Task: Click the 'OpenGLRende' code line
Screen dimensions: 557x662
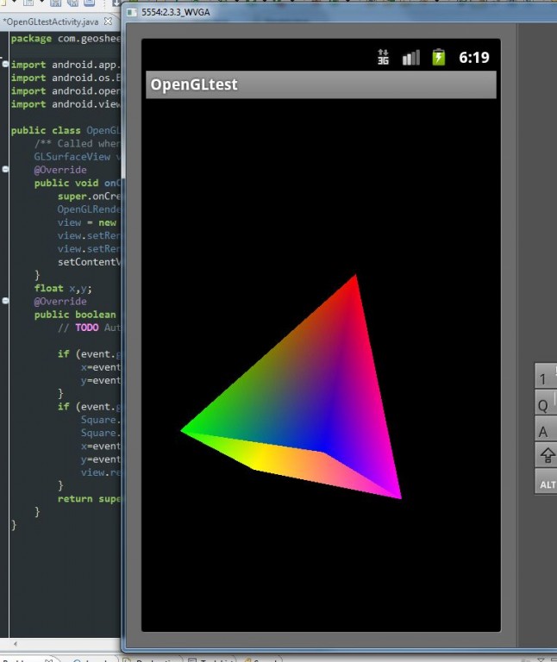Action: [89, 209]
